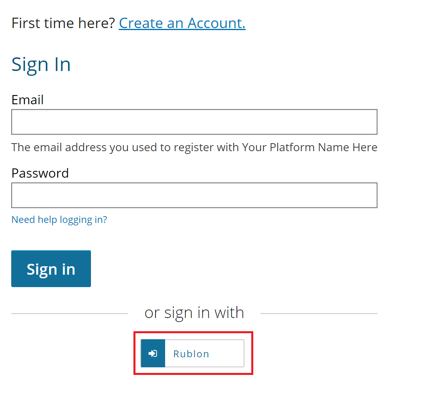
Task: Click the "Sign In" page heading
Action: pos(41,64)
